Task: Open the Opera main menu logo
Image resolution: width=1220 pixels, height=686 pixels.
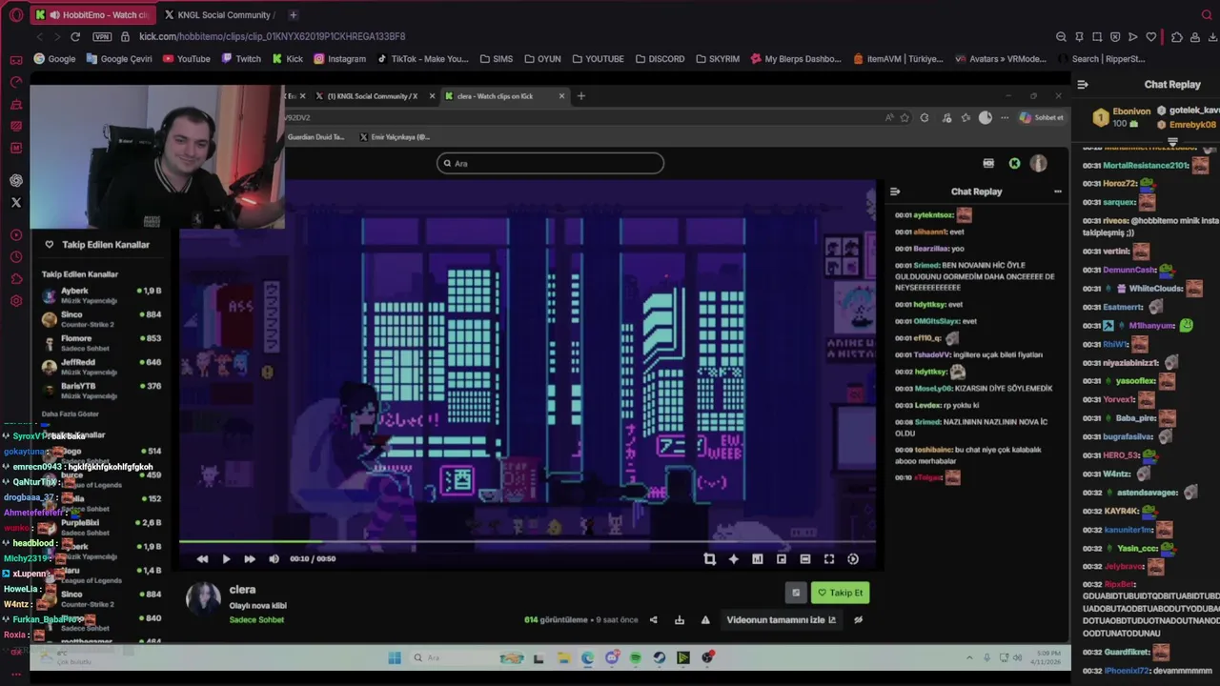Action: 16,15
